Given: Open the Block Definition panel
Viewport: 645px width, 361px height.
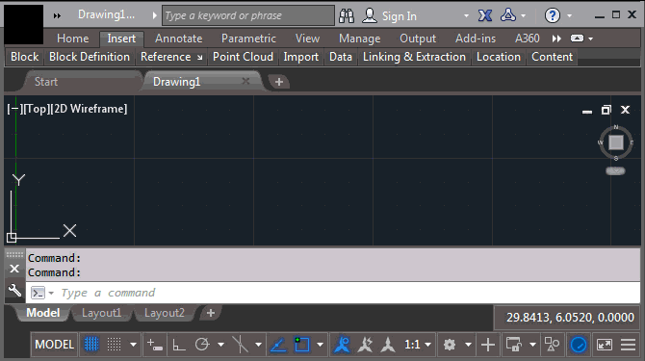Looking at the screenshot, I should pos(90,57).
